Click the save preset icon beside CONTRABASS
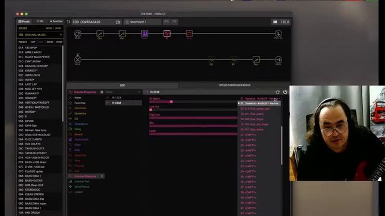The width and height of the screenshot is (385, 216). pos(118,22)
